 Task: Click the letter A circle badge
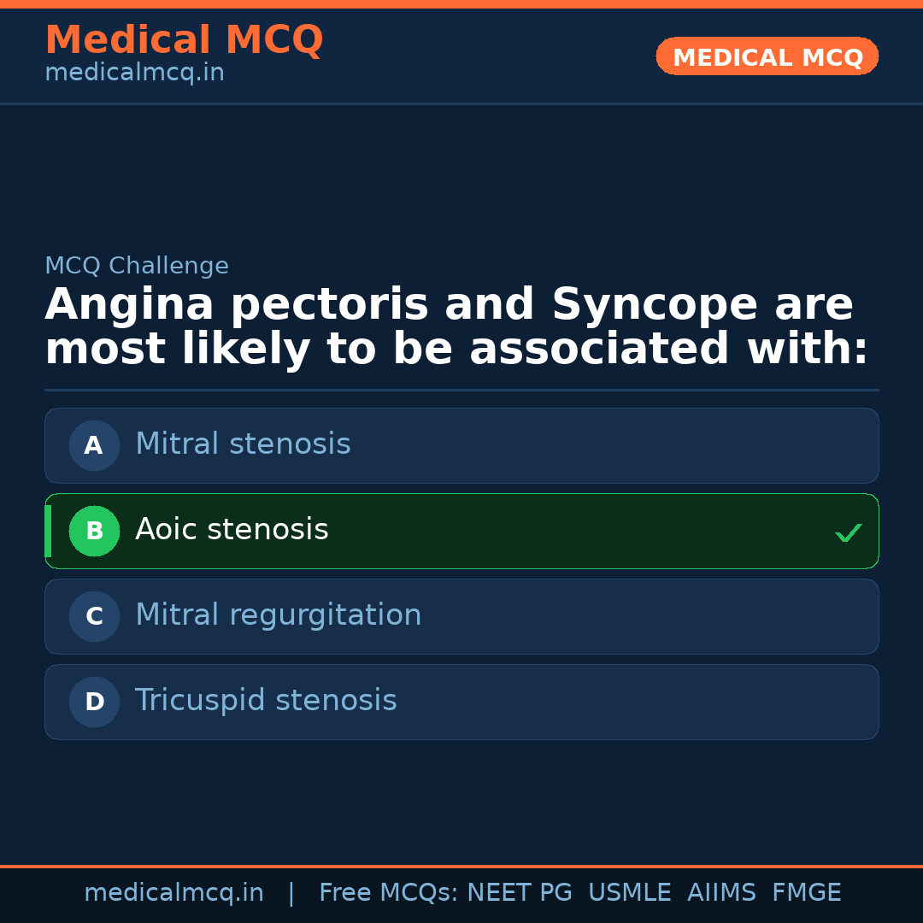click(94, 445)
